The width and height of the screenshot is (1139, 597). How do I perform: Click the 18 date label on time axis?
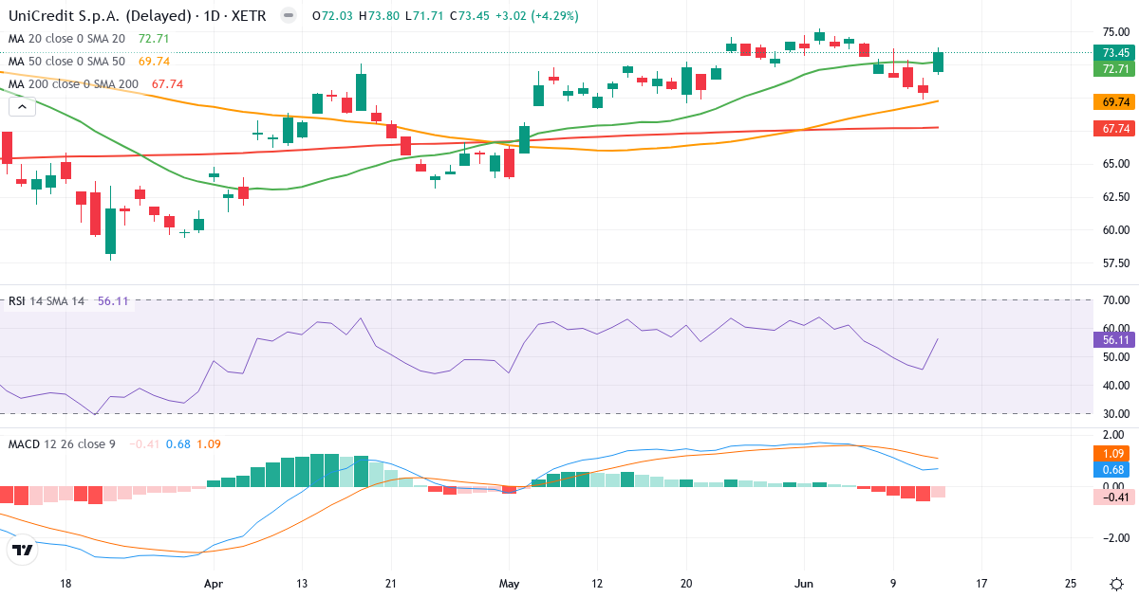pos(65,583)
